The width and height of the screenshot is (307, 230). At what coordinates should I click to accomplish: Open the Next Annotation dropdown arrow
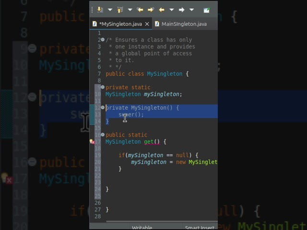click(110, 10)
